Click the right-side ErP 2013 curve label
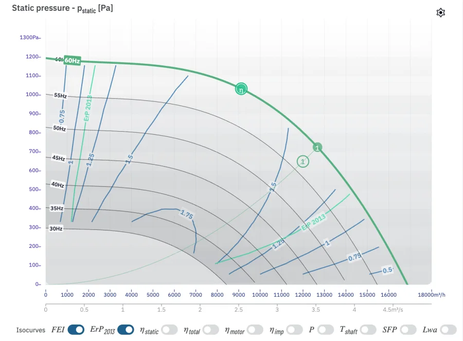 pyautogui.click(x=314, y=222)
